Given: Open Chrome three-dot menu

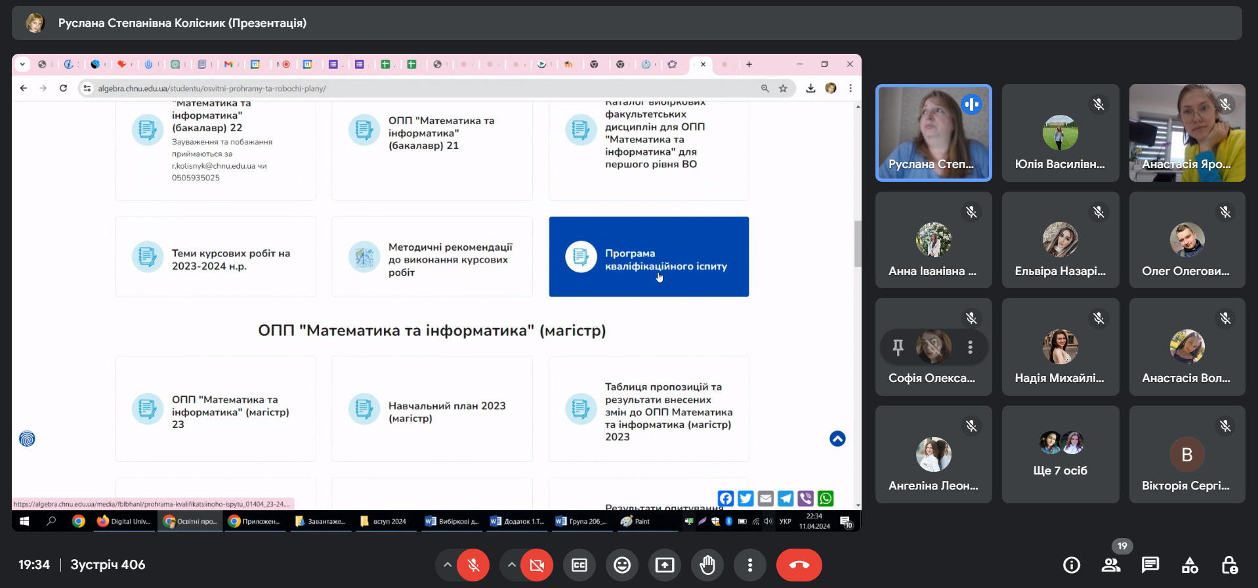Looking at the screenshot, I should [850, 88].
